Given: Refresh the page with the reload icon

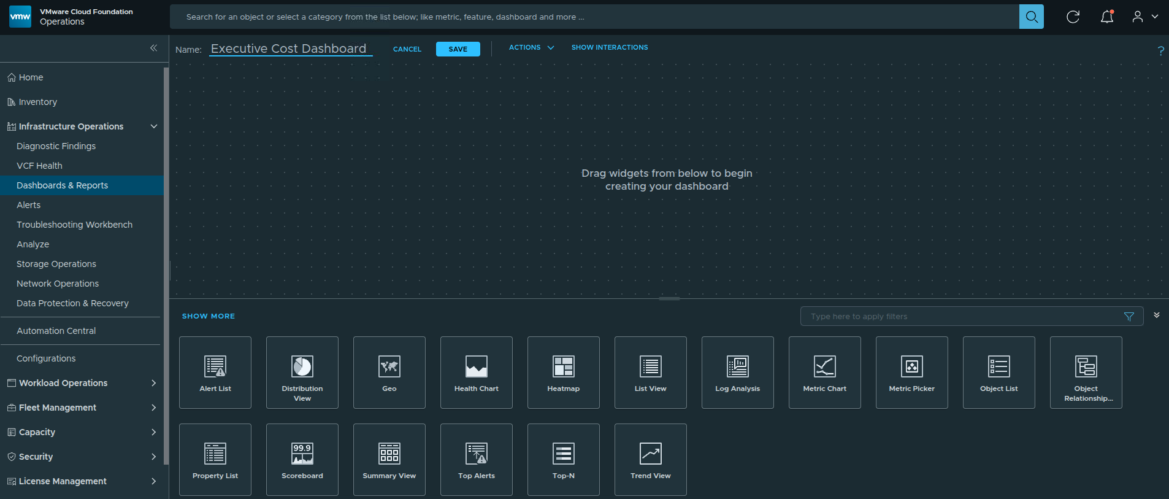Looking at the screenshot, I should point(1073,17).
